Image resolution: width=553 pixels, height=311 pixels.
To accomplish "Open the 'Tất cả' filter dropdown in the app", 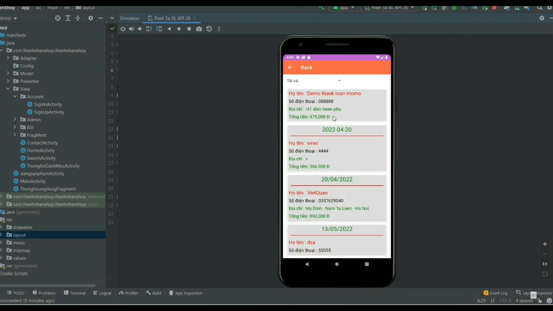I will 314,81.
